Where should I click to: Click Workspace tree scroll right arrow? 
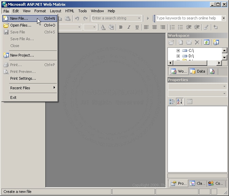tap(219, 63)
